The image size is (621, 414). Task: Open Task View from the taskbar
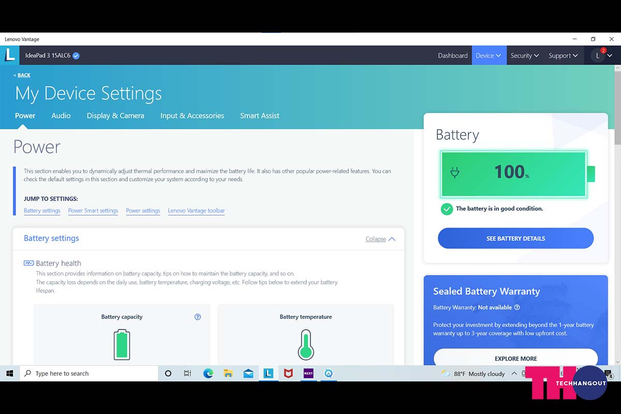point(188,373)
